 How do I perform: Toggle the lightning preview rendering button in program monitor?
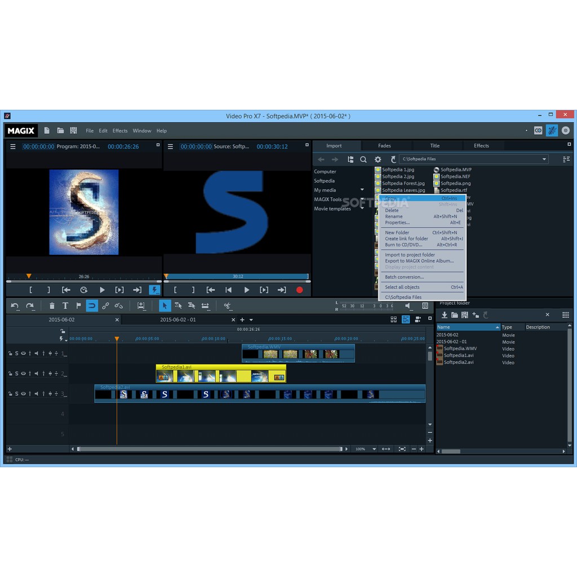[x=154, y=290]
